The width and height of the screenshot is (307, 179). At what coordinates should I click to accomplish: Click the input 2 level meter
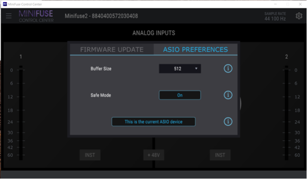286,113
